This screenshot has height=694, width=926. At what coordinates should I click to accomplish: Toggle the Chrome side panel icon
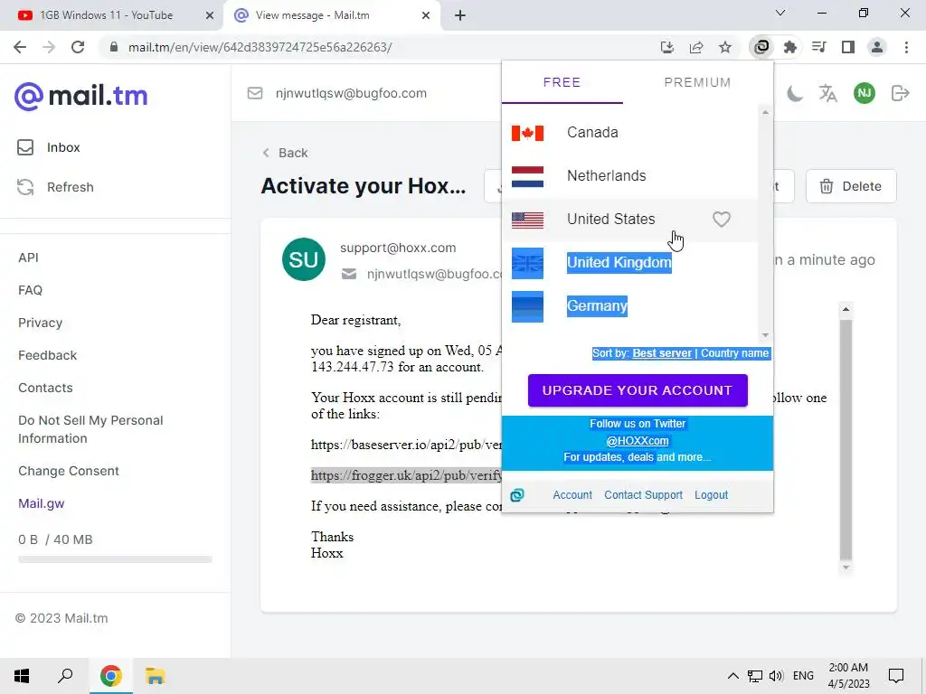[x=848, y=47]
